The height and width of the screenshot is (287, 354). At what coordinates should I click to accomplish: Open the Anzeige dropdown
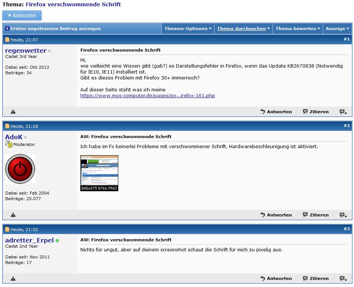337,29
